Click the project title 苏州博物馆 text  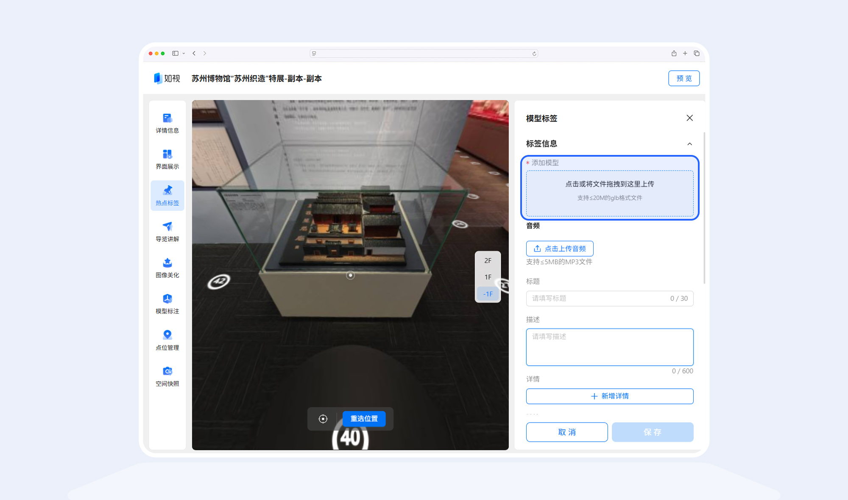(x=257, y=78)
